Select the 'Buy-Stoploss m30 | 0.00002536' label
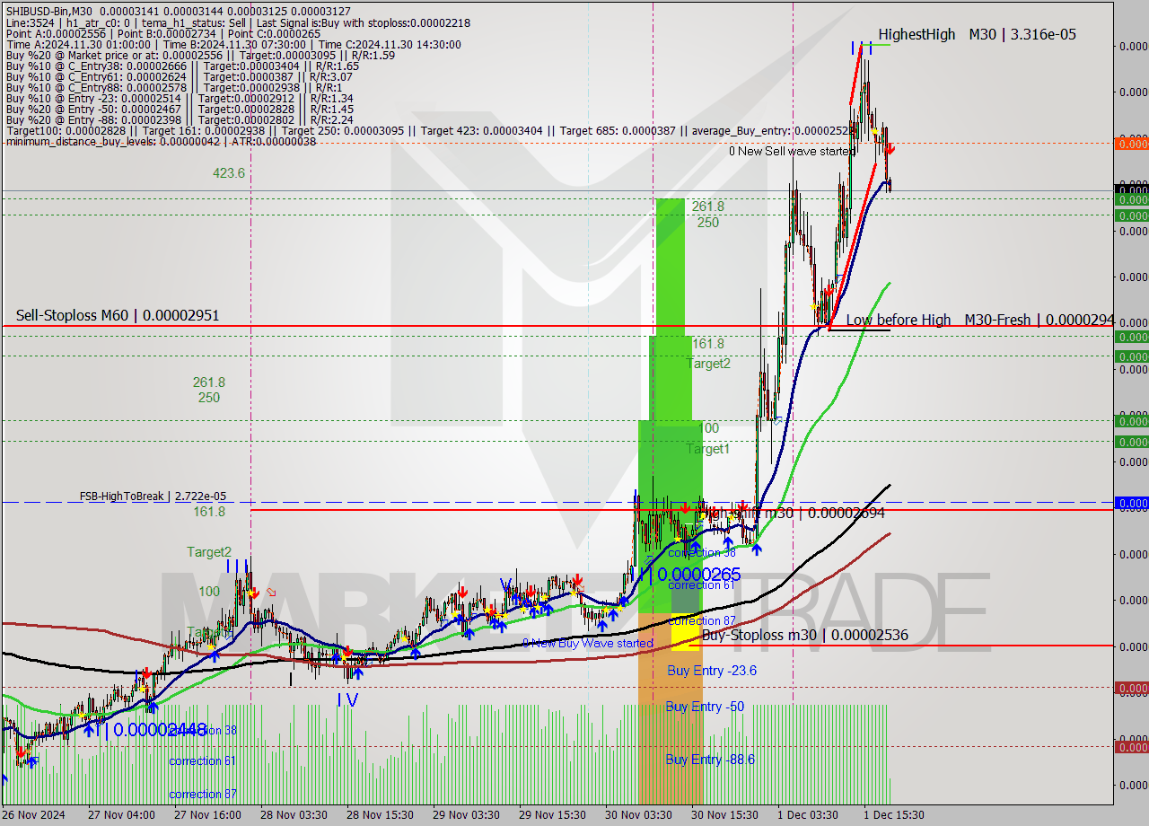Screen dimensions: 1149x826 pyautogui.click(x=805, y=635)
